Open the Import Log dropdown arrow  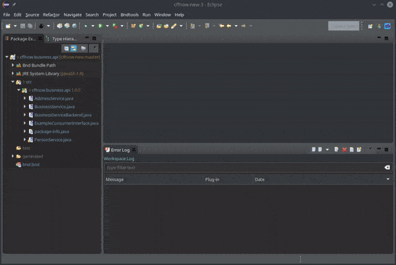(327, 150)
